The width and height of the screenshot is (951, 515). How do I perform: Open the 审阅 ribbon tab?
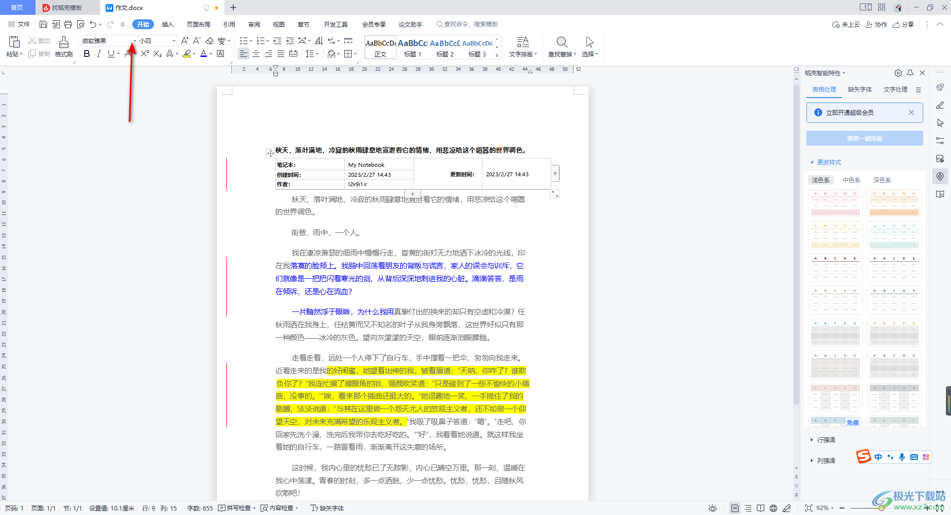(254, 24)
